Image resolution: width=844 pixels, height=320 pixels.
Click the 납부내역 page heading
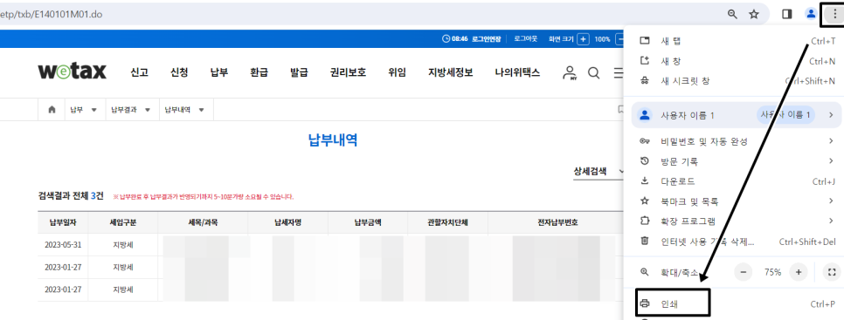pyautogui.click(x=333, y=140)
